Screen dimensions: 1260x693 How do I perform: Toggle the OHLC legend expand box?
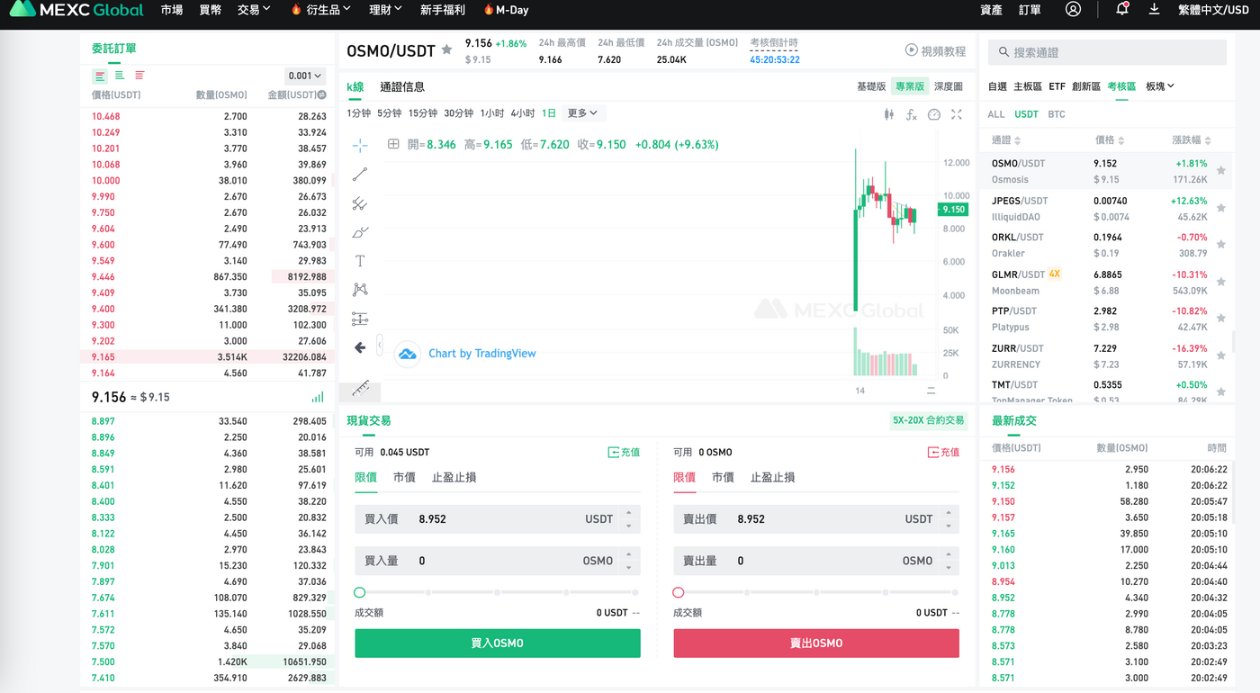point(393,144)
